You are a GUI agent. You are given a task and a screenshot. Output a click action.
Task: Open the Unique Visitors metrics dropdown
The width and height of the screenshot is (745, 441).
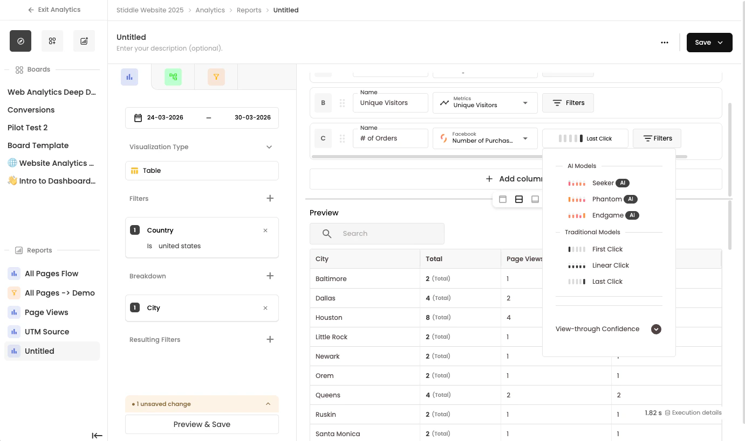click(x=485, y=103)
